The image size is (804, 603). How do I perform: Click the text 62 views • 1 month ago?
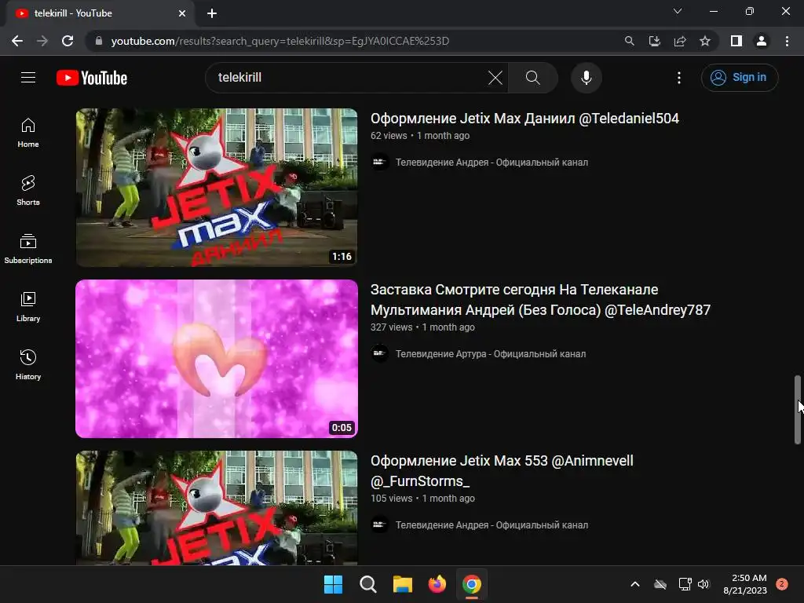(x=420, y=136)
